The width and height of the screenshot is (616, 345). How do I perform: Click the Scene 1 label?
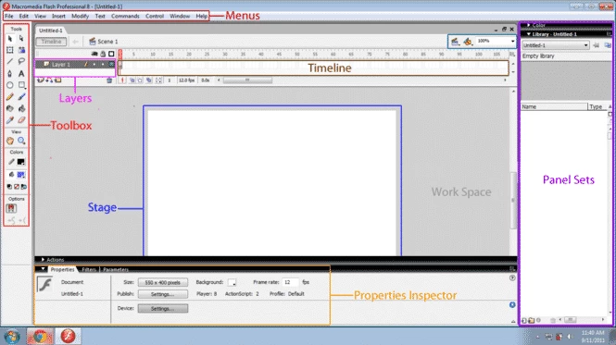[x=107, y=42]
